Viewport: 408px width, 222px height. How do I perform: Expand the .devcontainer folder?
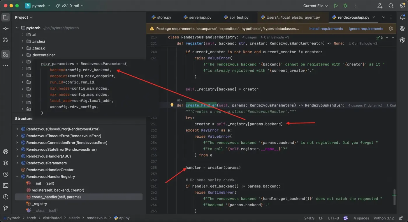point(22,55)
